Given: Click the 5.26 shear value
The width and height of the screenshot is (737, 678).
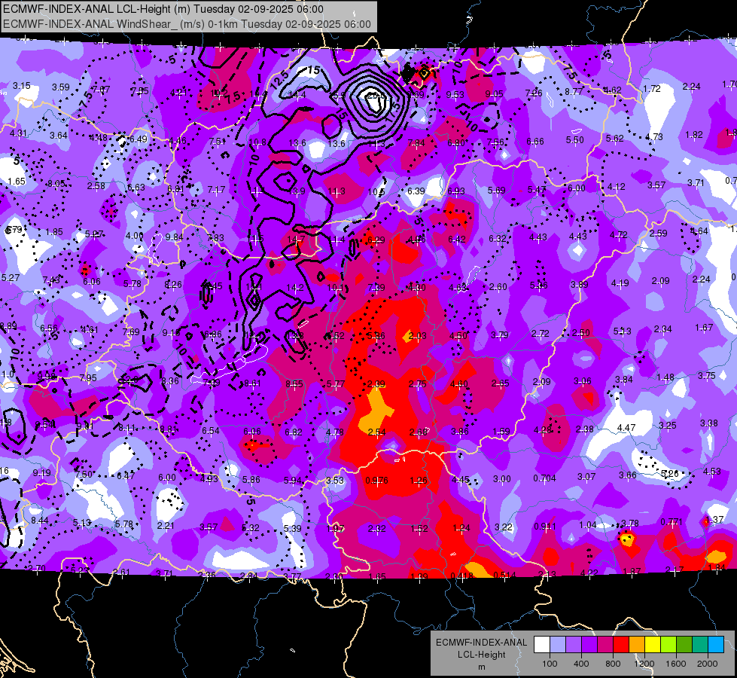Looking at the screenshot, I should click(x=670, y=473).
